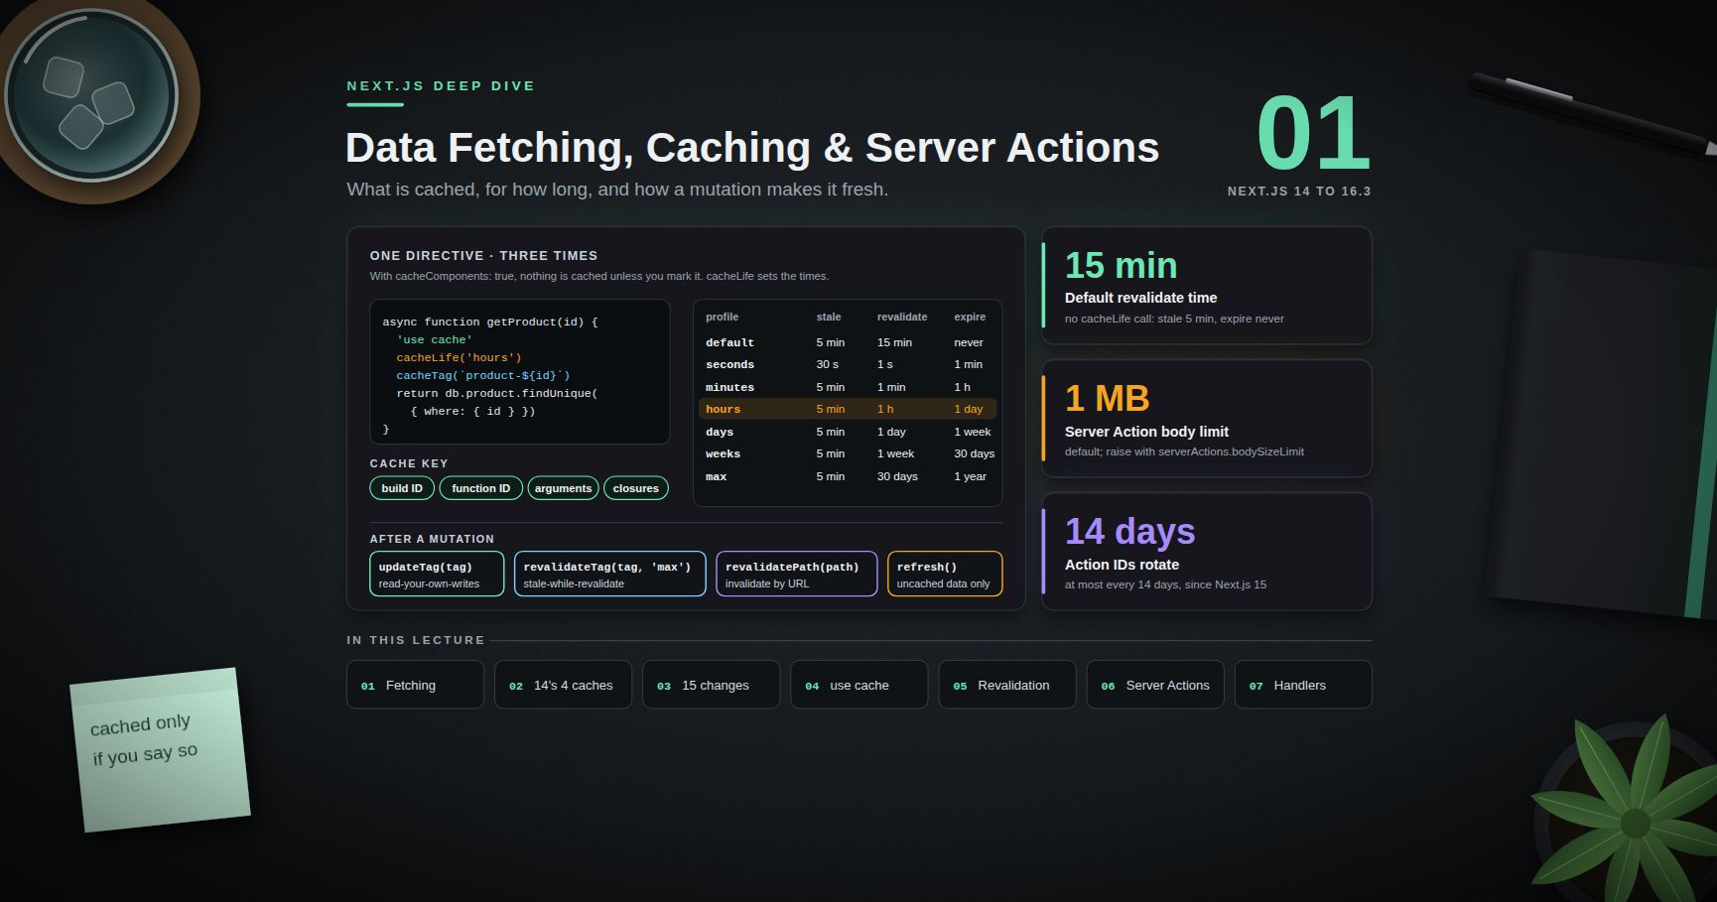Select the seconds profile row label
Screen dimensions: 1717x902
point(729,364)
